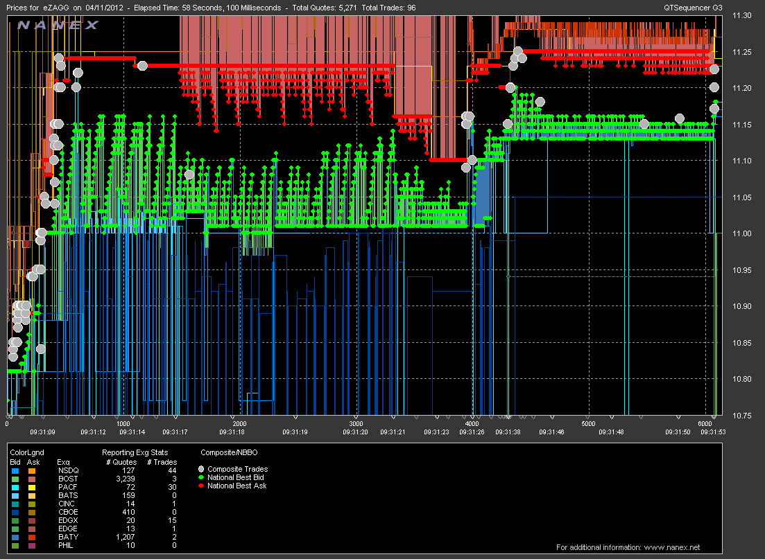The height and width of the screenshot is (559, 765).
Task: Select the NSDQ bid color swatch
Action: 15,471
